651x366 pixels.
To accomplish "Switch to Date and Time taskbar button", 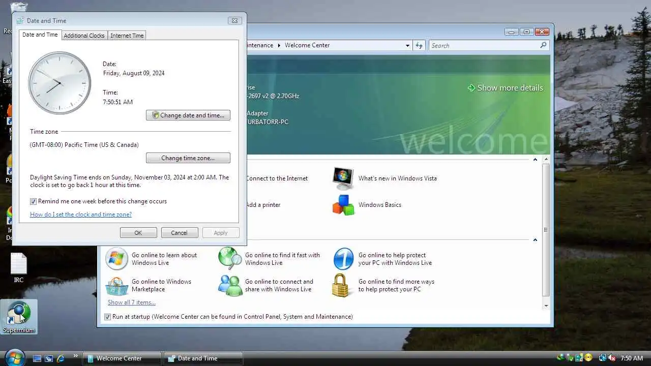I will coord(203,358).
